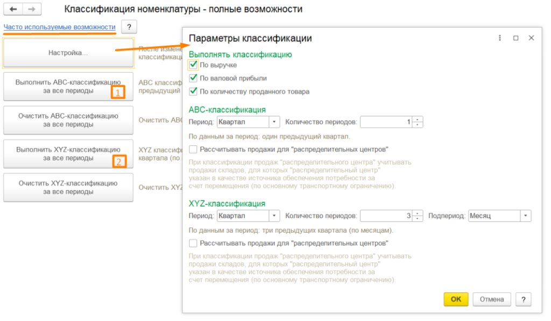Image resolution: width=551 pixels, height=321 pixels.
Task: Click Очистить ABC-классификацию за все периоды
Action: point(68,120)
